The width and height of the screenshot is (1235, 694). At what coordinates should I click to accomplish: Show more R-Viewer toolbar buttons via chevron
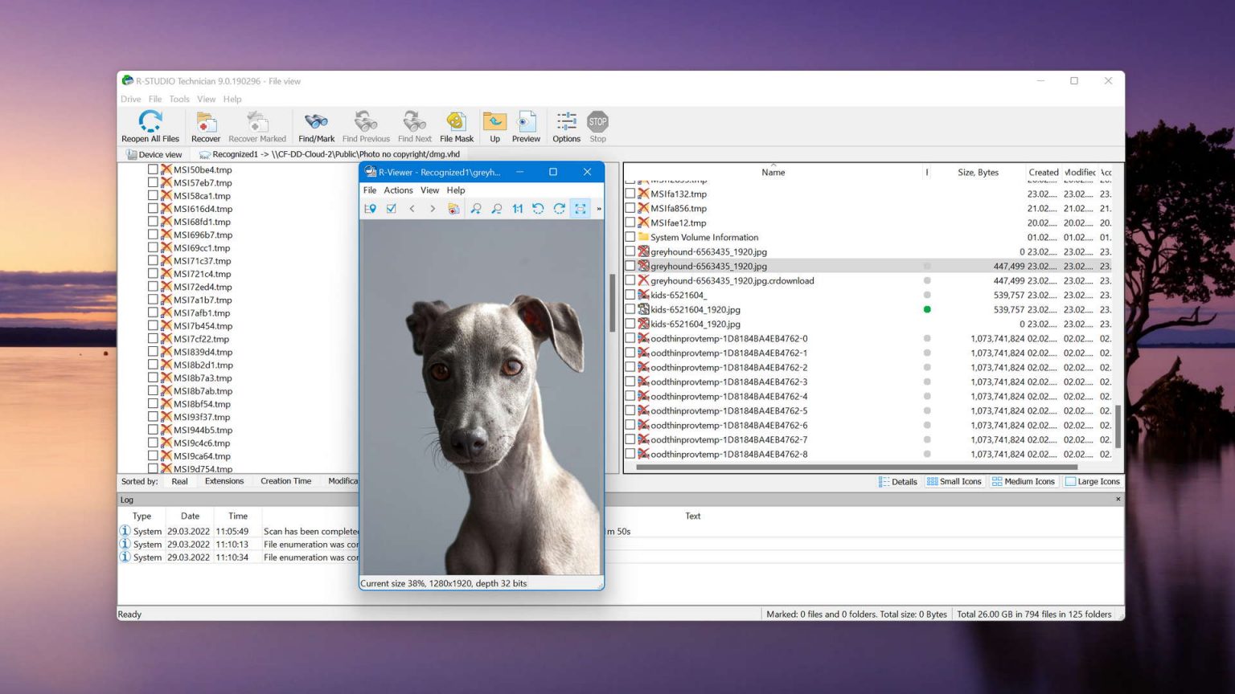tap(598, 209)
